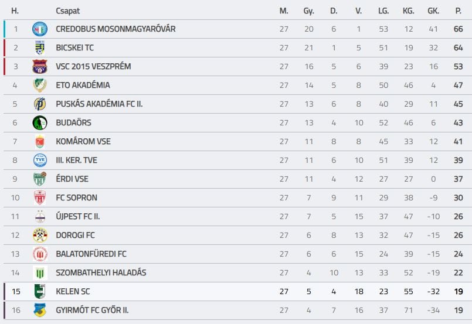The height and width of the screenshot is (324, 472).
Task: Open the Dorogi FC crest icon
Action: (x=40, y=235)
